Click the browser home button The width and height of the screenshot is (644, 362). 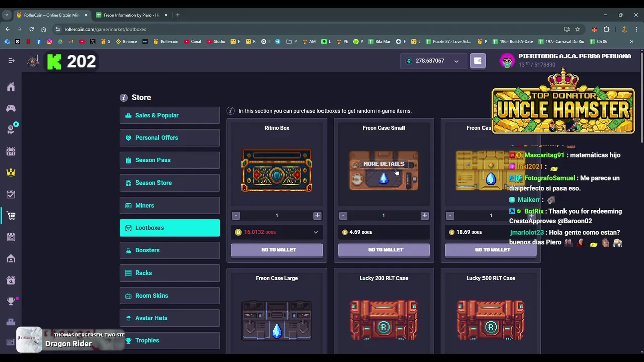click(43, 29)
